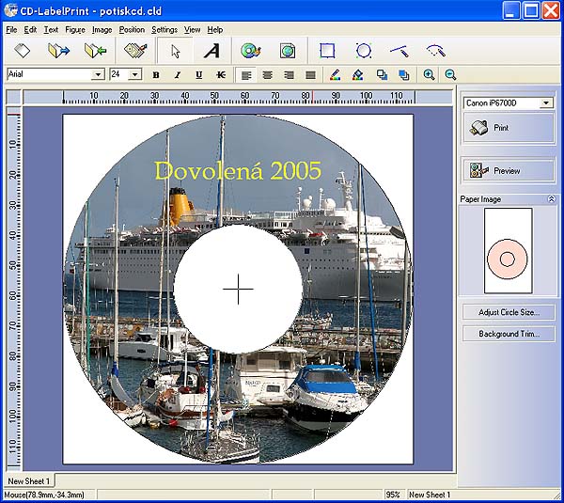564x503 pixels.
Task: Open the font size dropdown
Action: tap(135, 74)
